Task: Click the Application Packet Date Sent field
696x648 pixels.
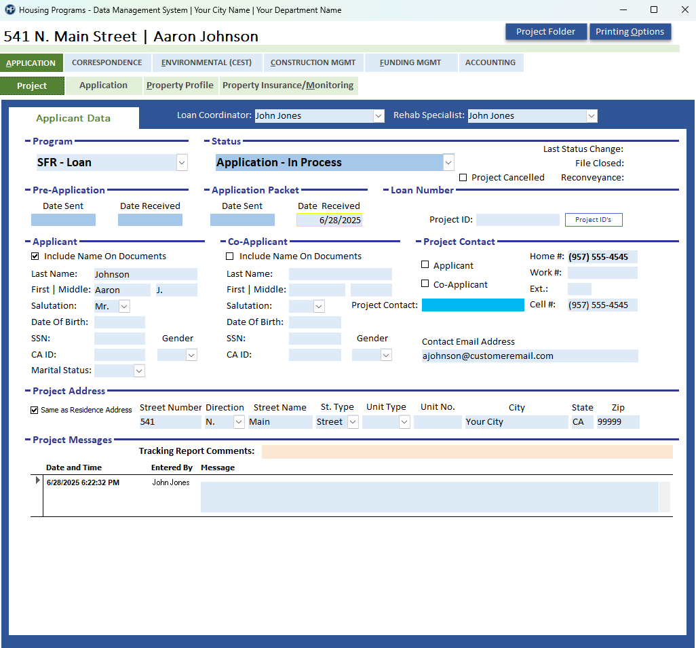Action: 242,220
